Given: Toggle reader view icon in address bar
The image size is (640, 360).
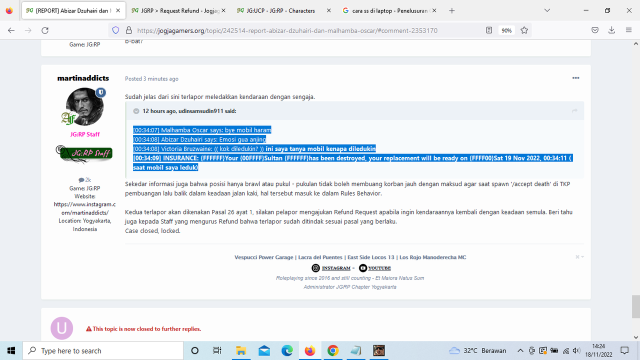Looking at the screenshot, I should [x=489, y=30].
